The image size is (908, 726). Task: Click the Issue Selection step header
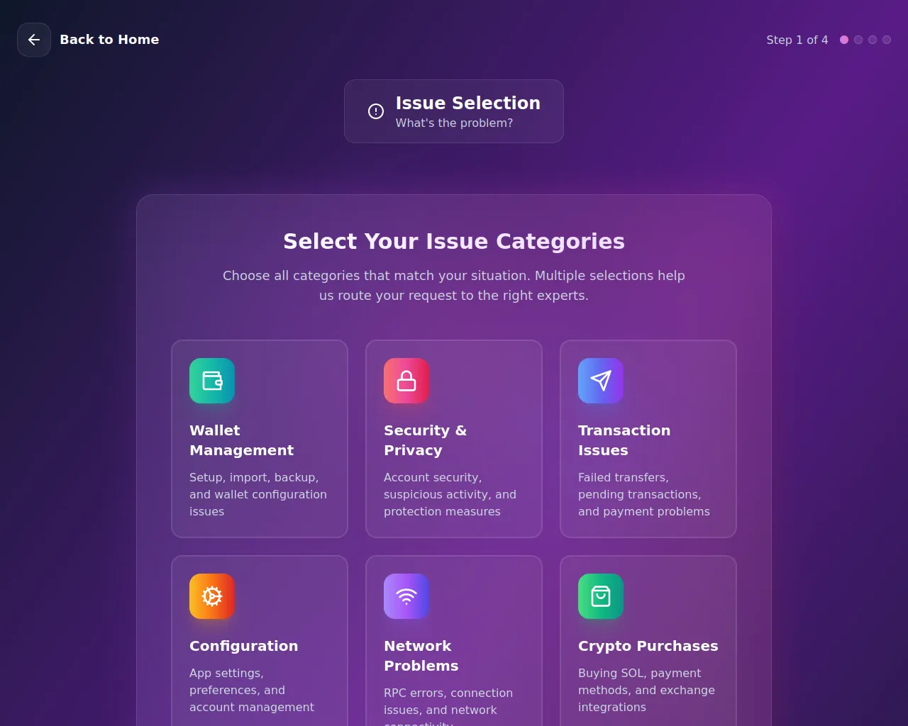pos(454,111)
